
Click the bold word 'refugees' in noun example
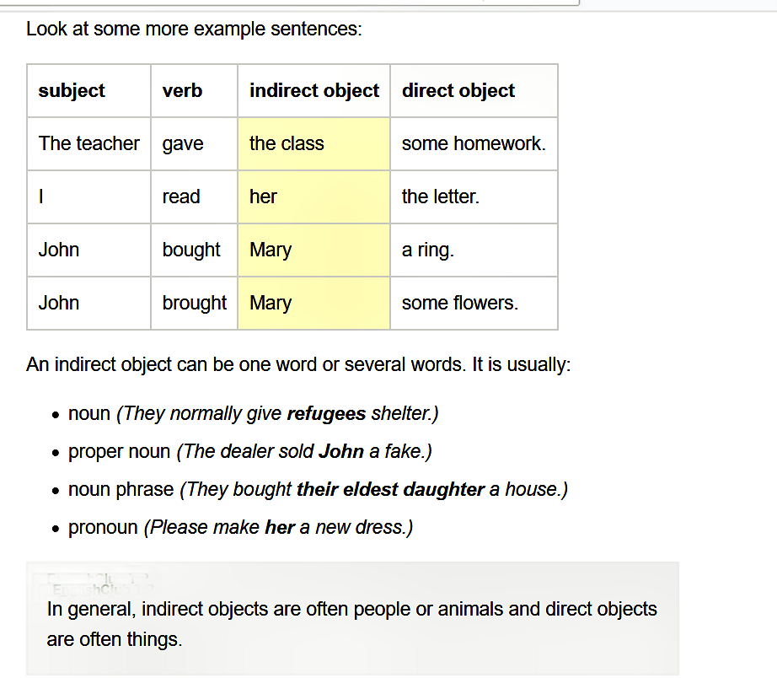pos(326,414)
